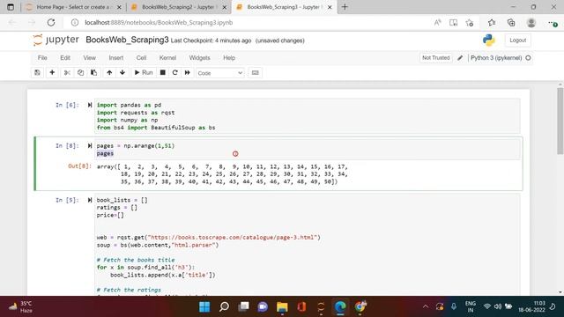Open the browser settings and more menu
564x317 pixels.
tap(553, 23)
